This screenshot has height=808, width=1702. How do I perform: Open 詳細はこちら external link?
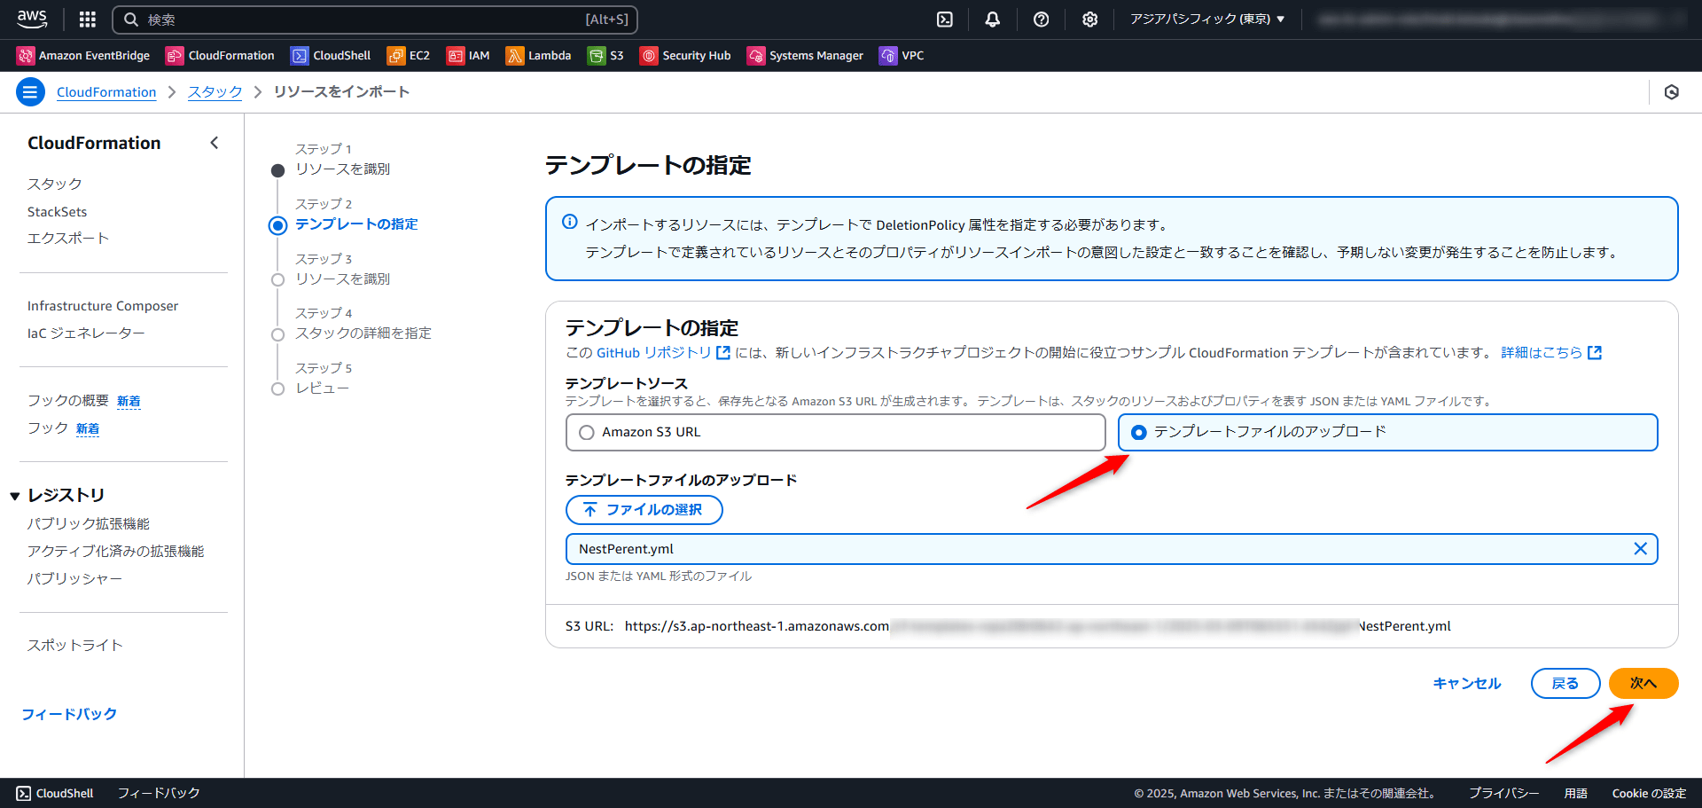(1551, 353)
